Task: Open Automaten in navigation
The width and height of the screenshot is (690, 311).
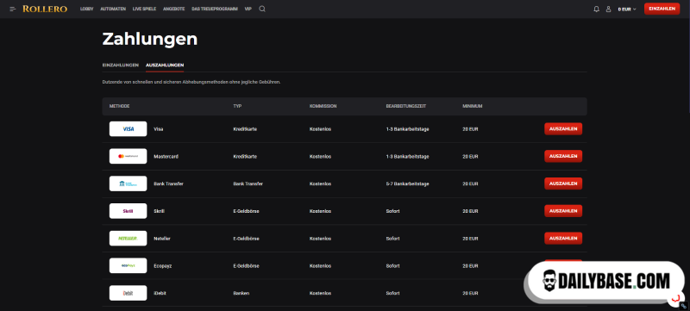Action: [x=113, y=9]
